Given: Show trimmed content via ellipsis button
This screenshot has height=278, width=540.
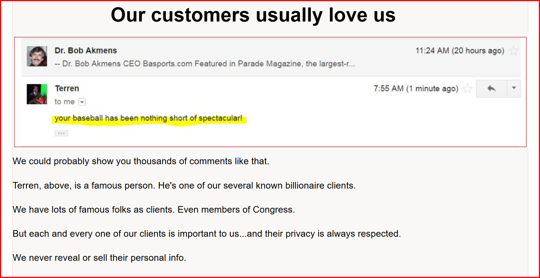Looking at the screenshot, I should pos(61,133).
